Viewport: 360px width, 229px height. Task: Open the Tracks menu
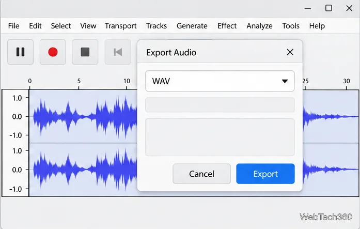[x=156, y=26]
